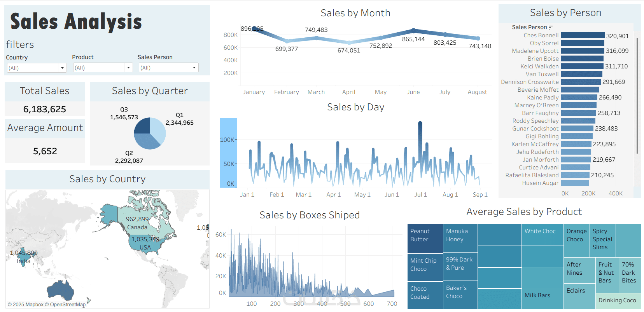Open the Mapbox attribution link

coord(25,305)
